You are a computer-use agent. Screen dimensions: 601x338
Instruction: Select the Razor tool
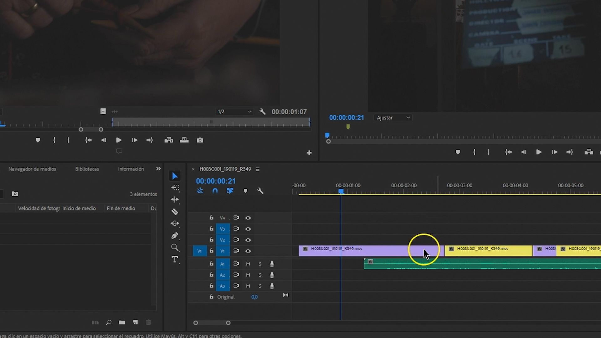(x=175, y=212)
